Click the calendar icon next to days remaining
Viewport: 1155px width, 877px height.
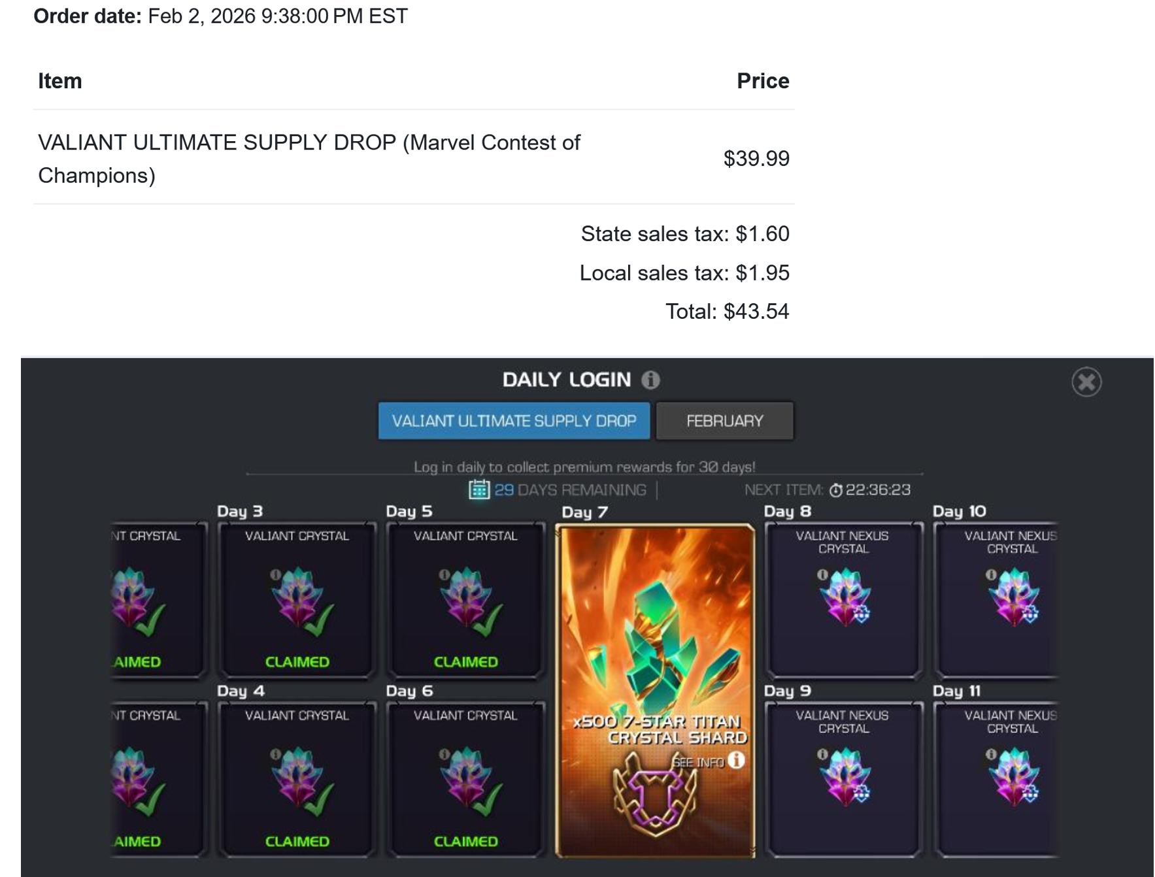click(479, 489)
